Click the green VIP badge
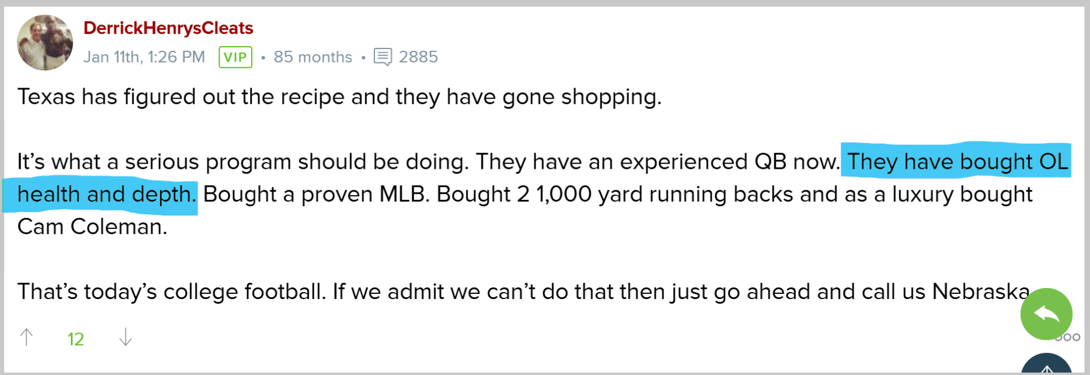1090x375 pixels. tap(235, 57)
